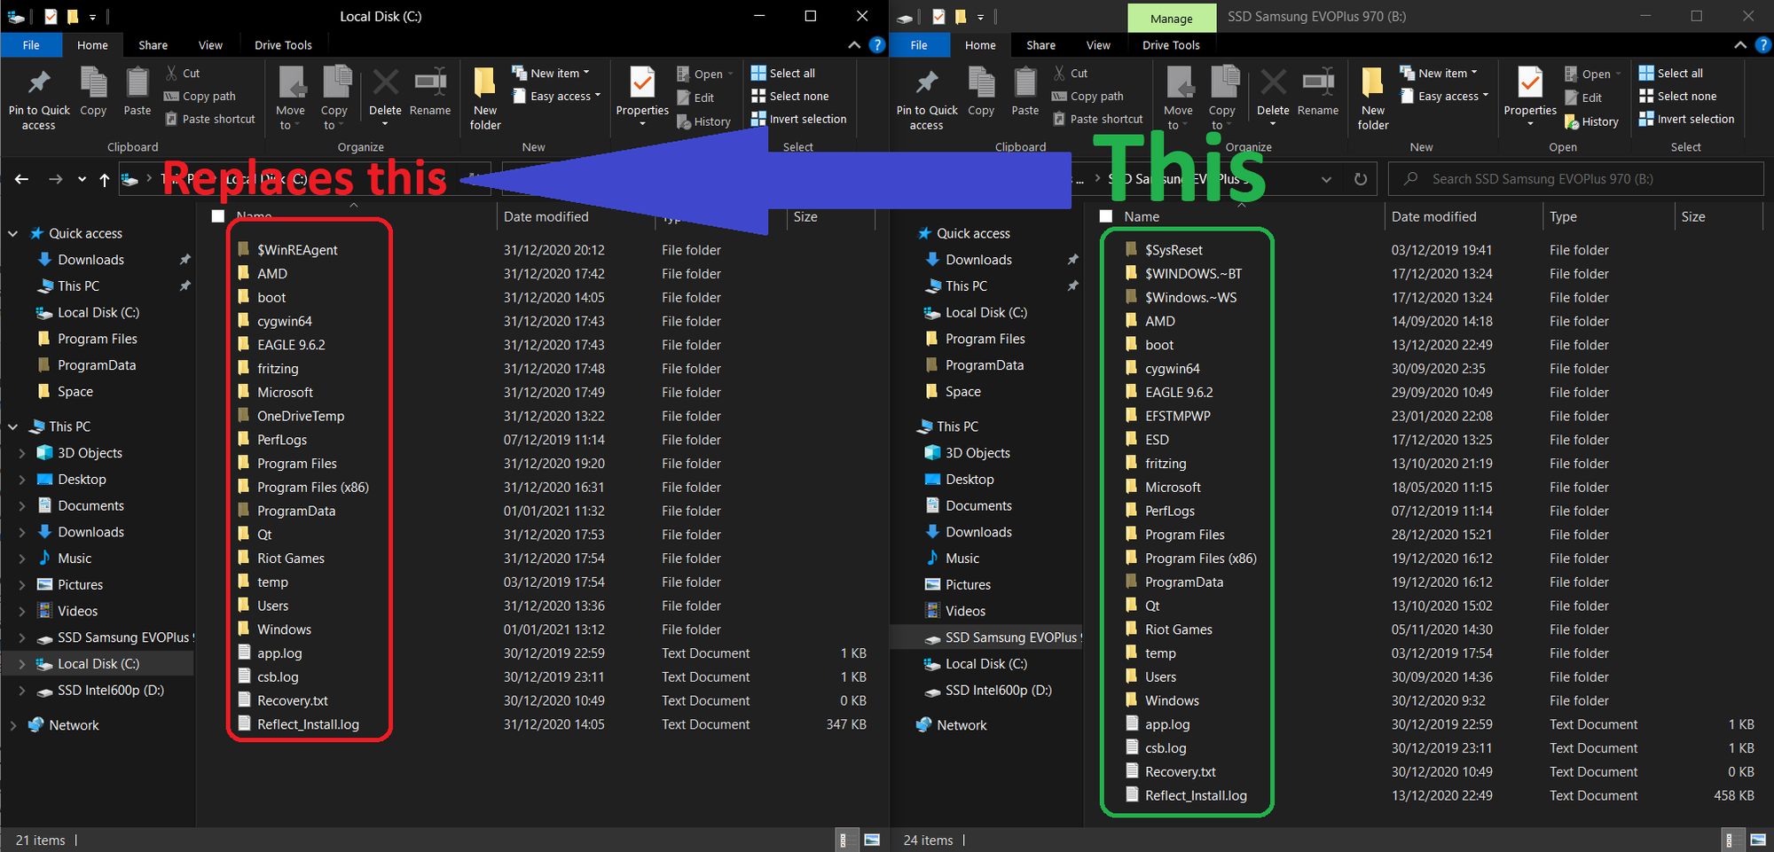
Task: Click Paste shortcut in Local Disk (C:) ribbon
Action: coord(210,119)
